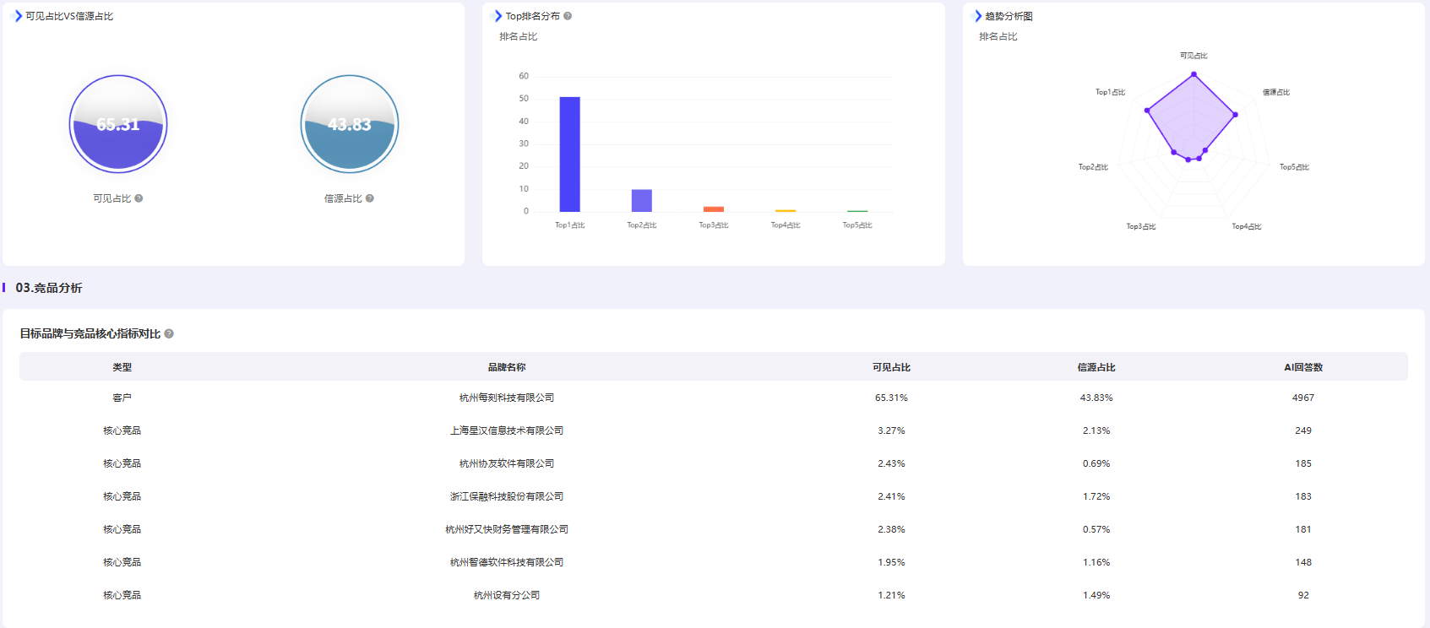This screenshot has height=628, width=1430.
Task: Click the 1.21% visibility value
Action: click(891, 595)
